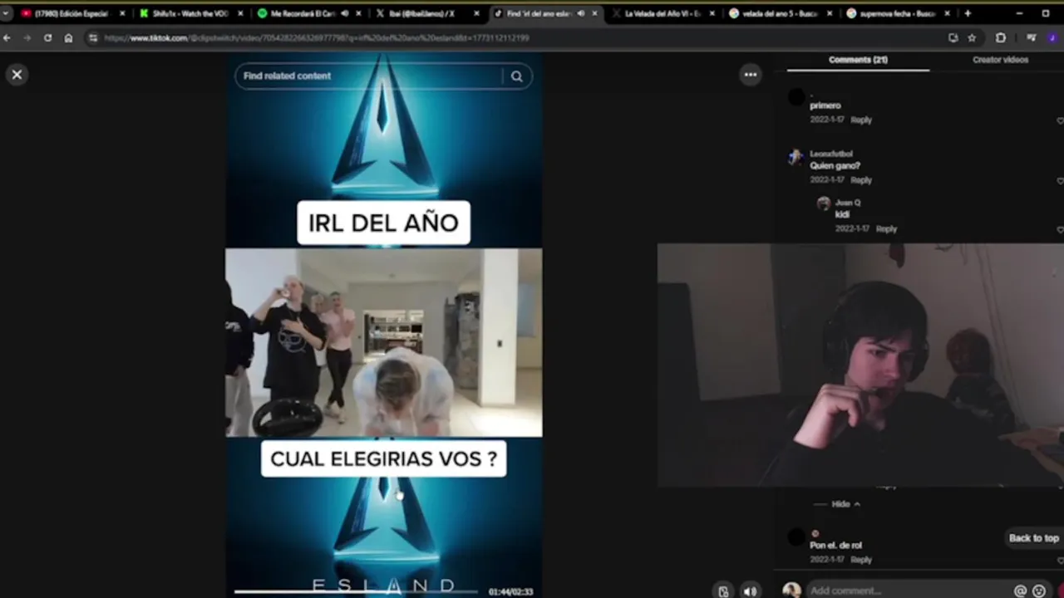The width and height of the screenshot is (1064, 598).
Task: Click the Back to top button
Action: point(1033,538)
